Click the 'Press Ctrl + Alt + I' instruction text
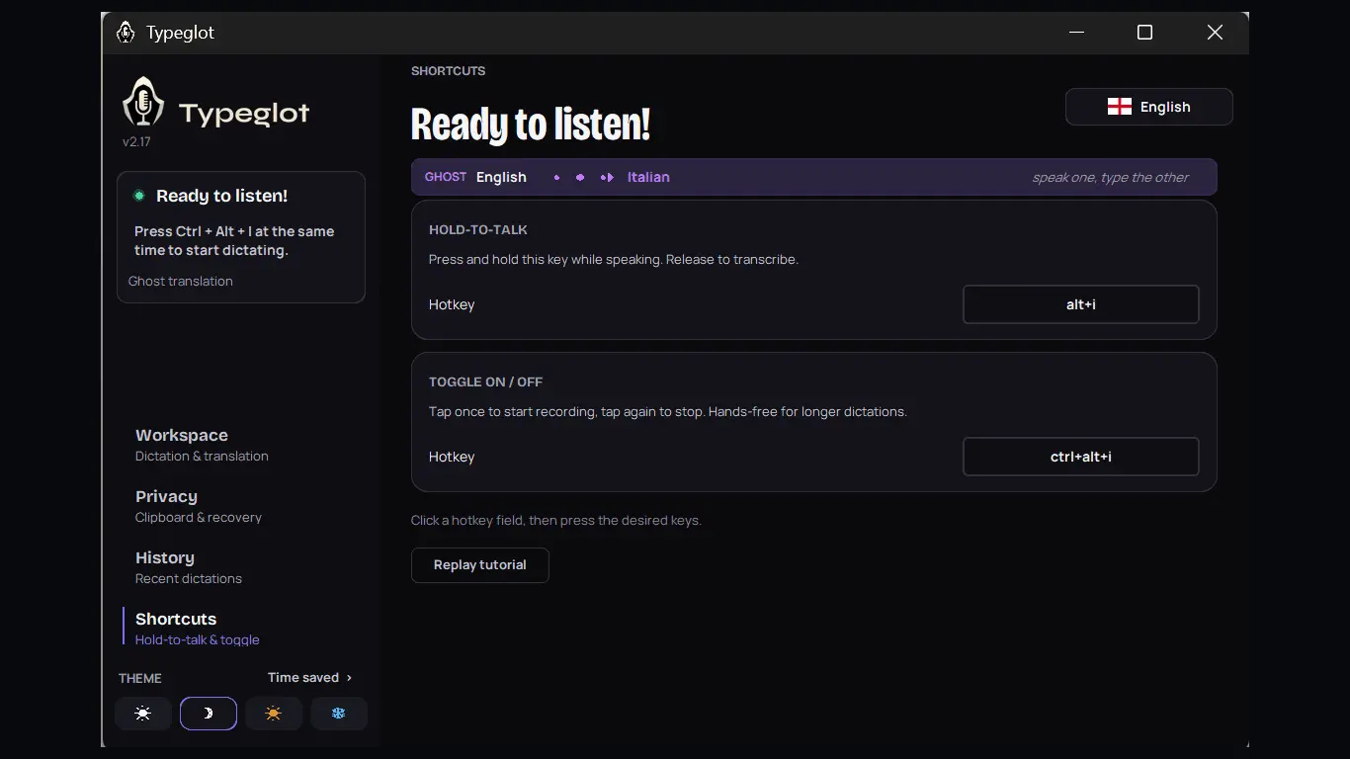1350x759 pixels. tap(234, 241)
